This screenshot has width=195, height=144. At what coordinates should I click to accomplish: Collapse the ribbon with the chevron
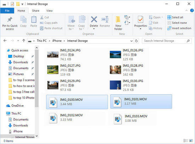(x=186, y=11)
